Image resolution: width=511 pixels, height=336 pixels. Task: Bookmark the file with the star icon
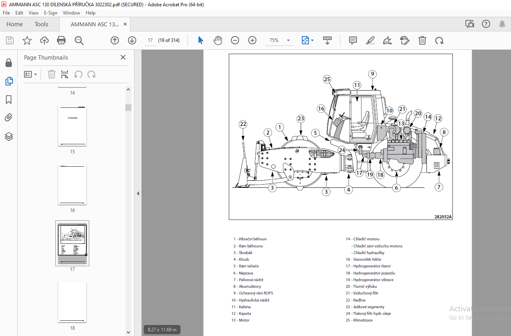coord(27,40)
